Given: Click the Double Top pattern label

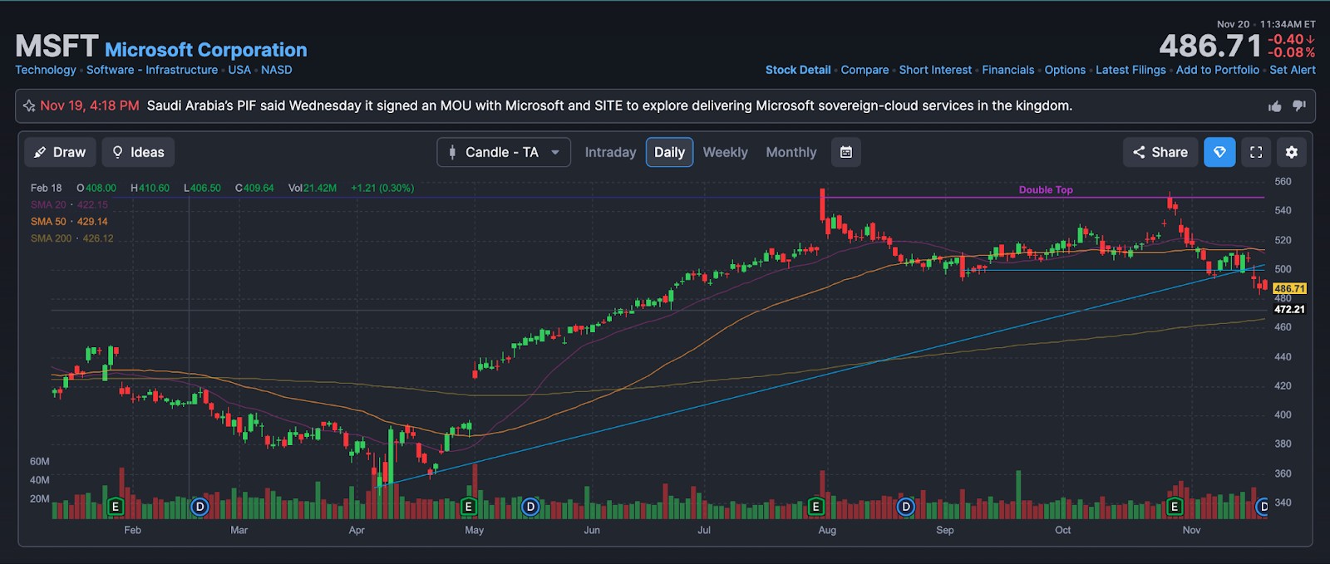Looking at the screenshot, I should click(x=1046, y=189).
